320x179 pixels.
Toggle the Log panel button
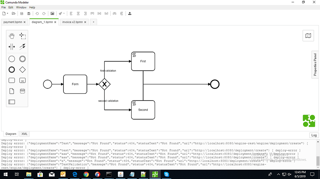click(x=314, y=135)
